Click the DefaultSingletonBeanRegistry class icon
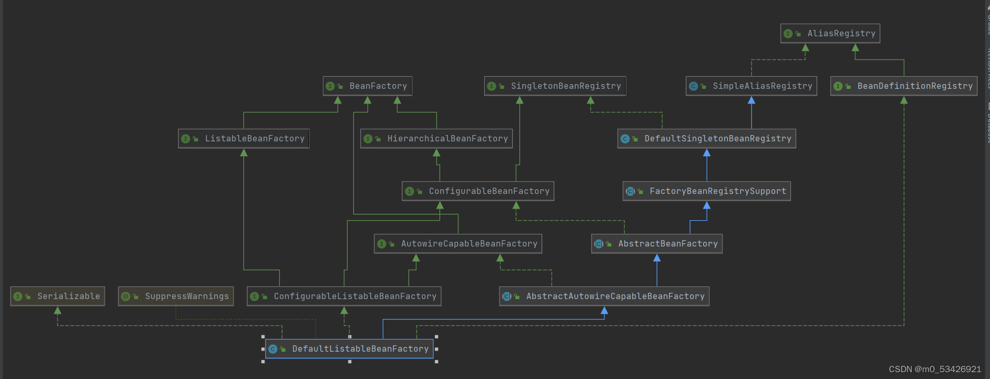Screen dimensions: 990x379 coord(625,139)
